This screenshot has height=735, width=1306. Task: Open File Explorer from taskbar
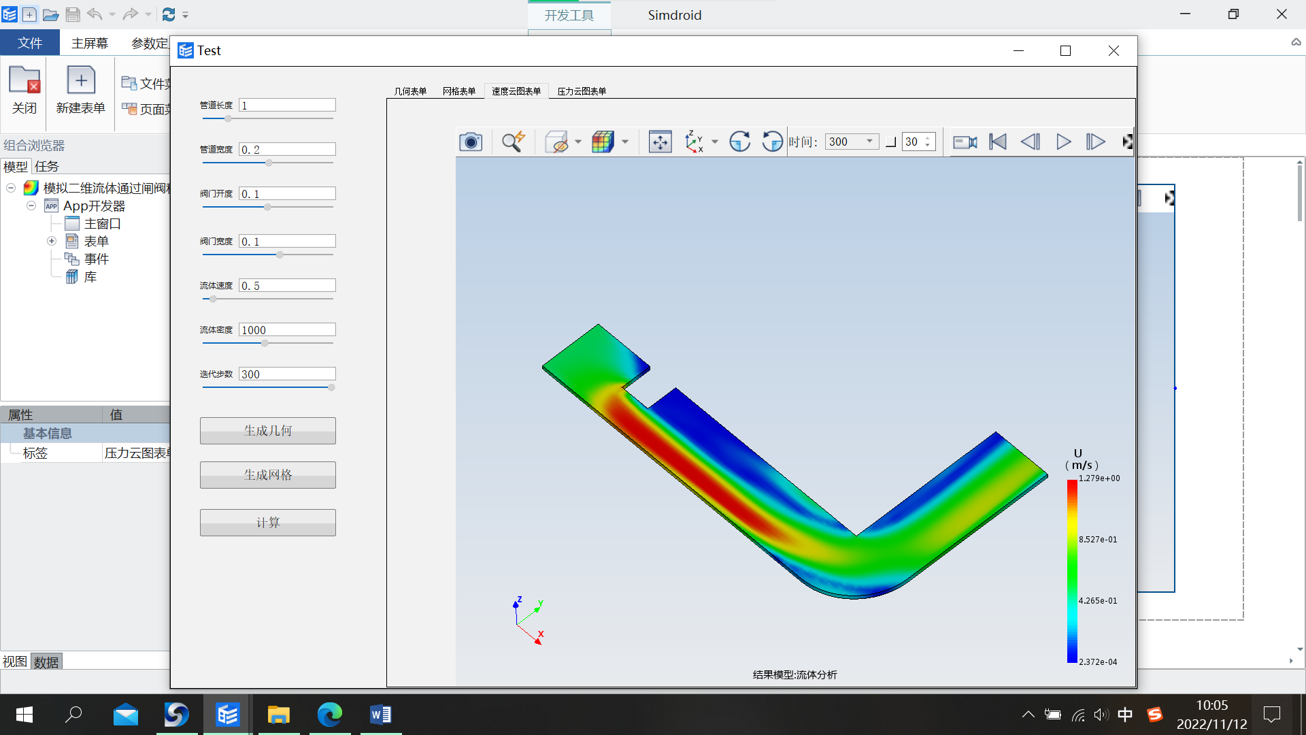pyautogui.click(x=279, y=715)
